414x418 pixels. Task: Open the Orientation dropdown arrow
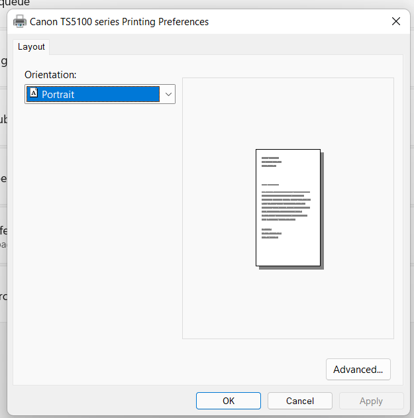[168, 94]
